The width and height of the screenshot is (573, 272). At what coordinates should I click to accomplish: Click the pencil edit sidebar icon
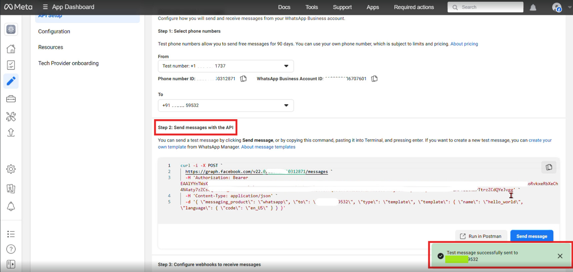[x=11, y=81]
